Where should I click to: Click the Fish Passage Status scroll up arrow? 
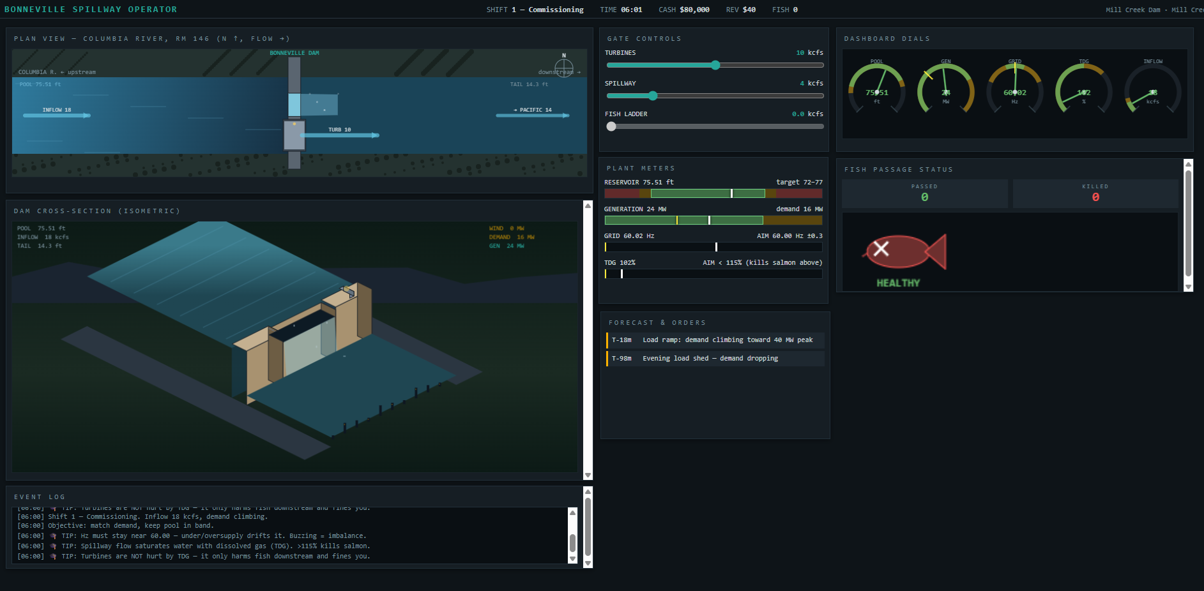1189,164
